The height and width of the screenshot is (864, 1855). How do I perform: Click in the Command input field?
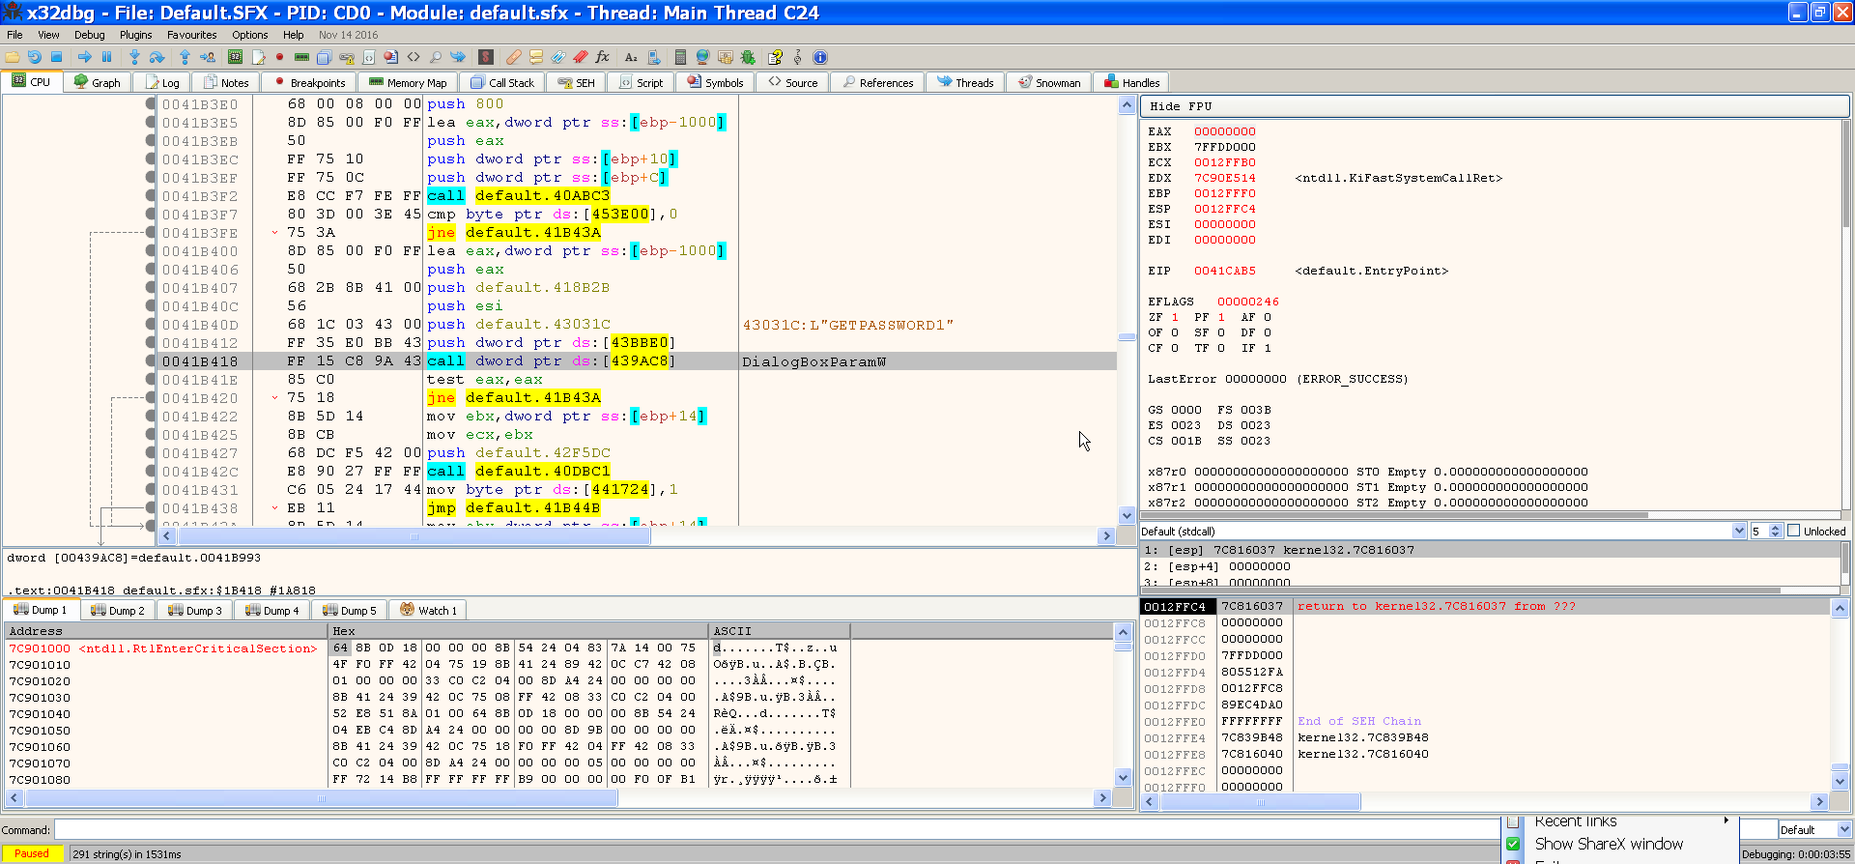[776, 829]
